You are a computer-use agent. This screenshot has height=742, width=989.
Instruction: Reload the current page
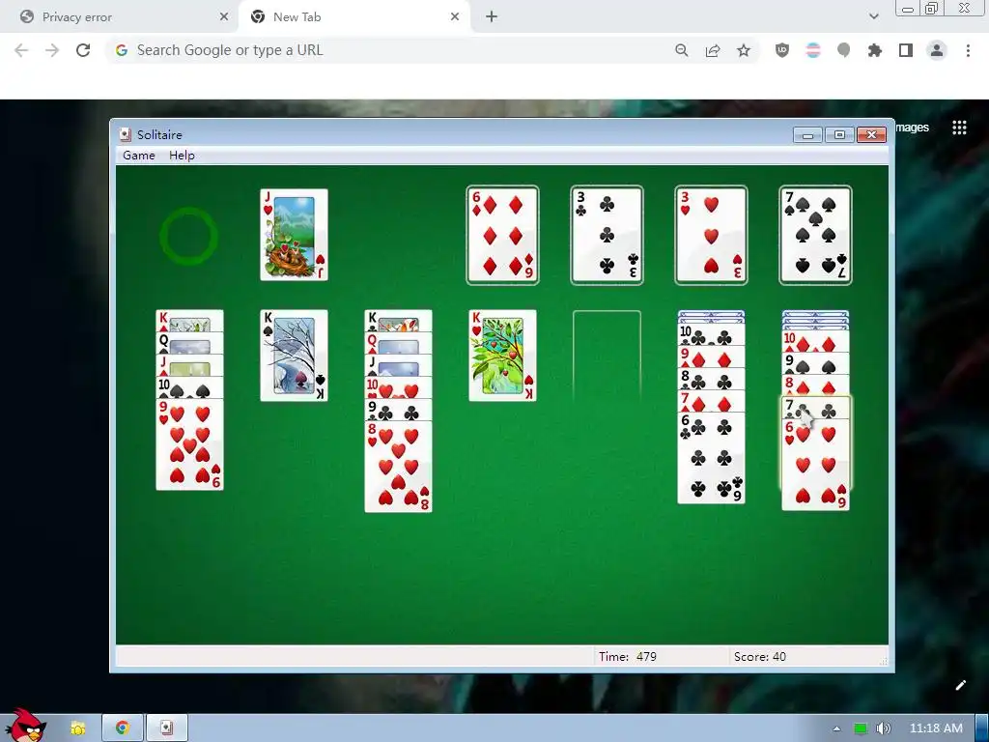click(83, 50)
